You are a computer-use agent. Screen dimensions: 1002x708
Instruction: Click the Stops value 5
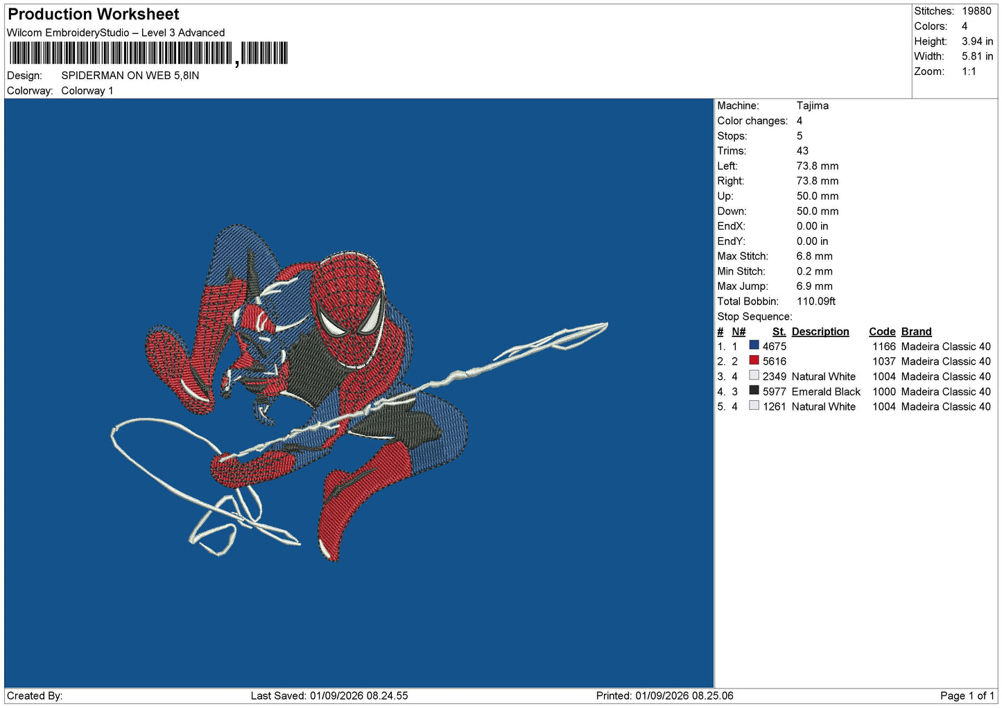pos(800,136)
